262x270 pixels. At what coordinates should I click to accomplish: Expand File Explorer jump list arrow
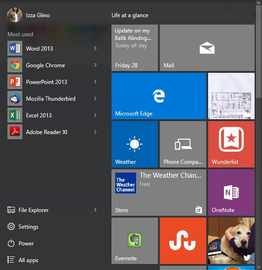click(x=95, y=210)
